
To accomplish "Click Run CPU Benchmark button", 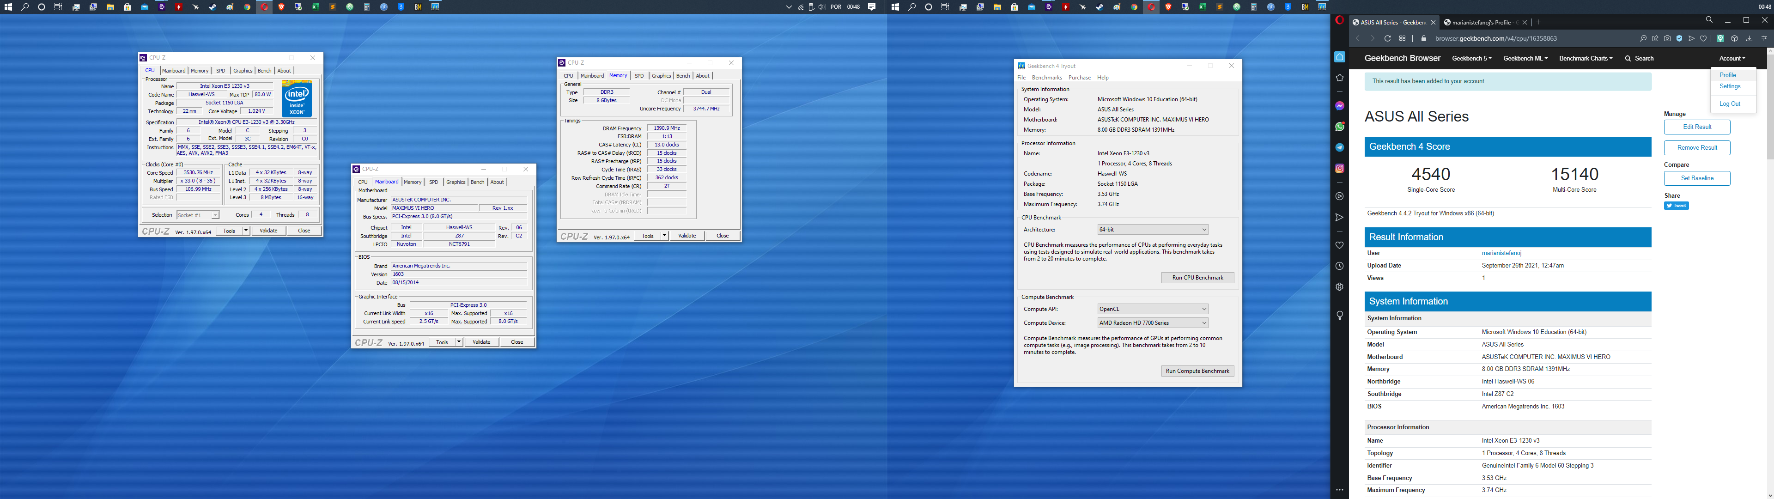I will 1197,278.
